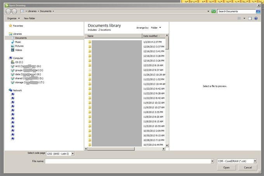Click the vertical scrollbar up arrow

[167, 35]
